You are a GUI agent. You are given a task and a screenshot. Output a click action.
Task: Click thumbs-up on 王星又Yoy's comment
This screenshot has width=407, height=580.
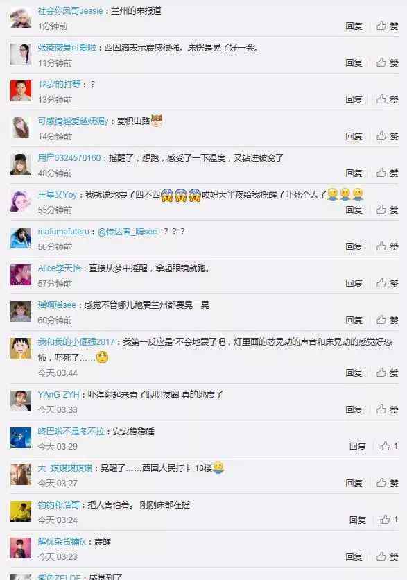click(387, 210)
